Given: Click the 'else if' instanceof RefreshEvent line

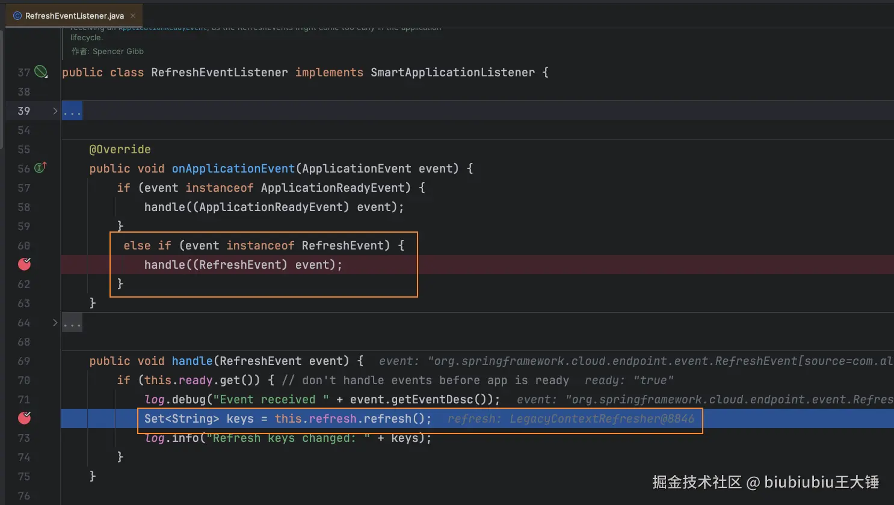Looking at the screenshot, I should (x=264, y=245).
